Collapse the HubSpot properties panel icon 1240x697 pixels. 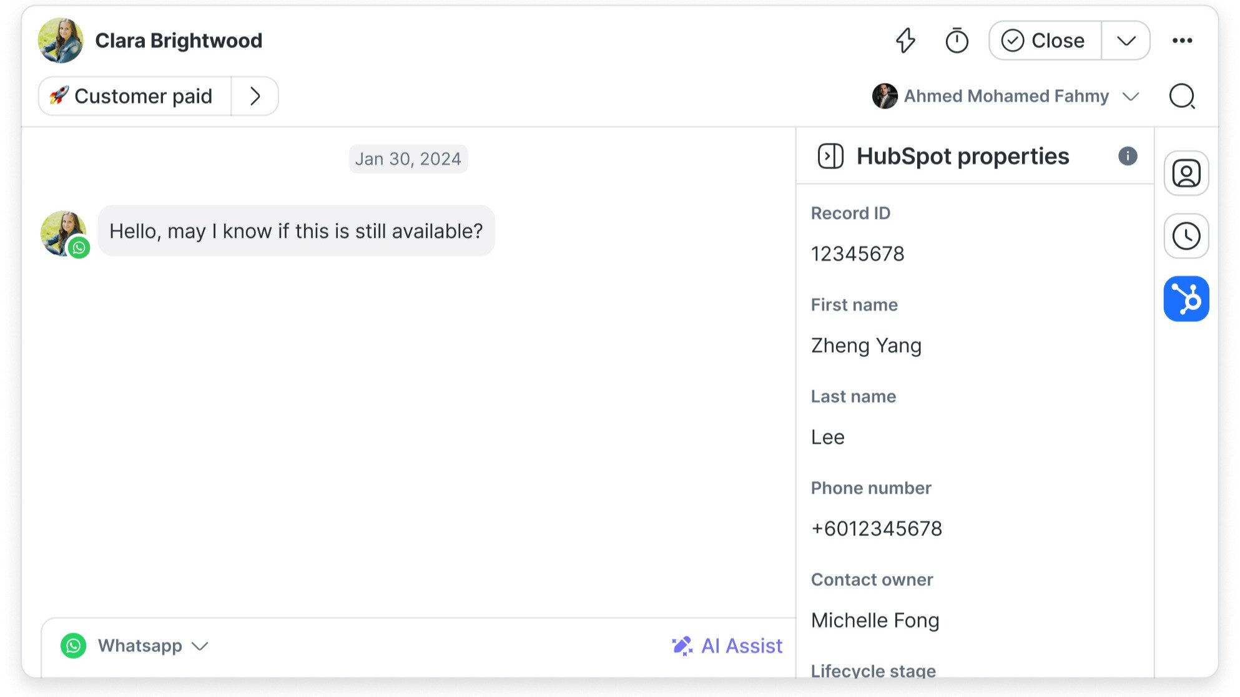(830, 157)
